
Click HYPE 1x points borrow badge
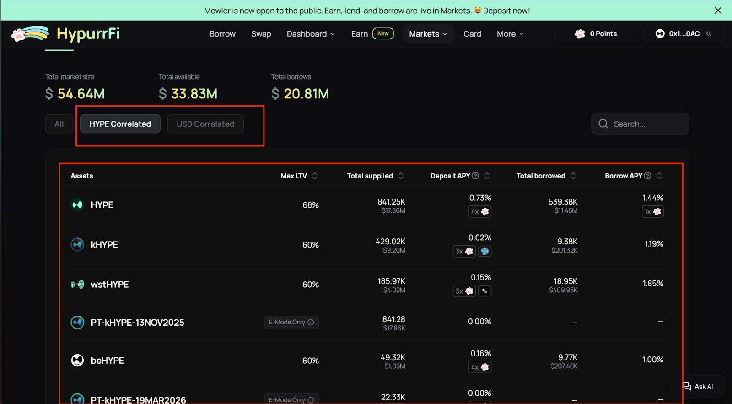click(653, 211)
